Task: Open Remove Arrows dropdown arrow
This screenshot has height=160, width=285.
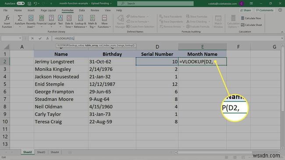Action: [x=183, y=27]
